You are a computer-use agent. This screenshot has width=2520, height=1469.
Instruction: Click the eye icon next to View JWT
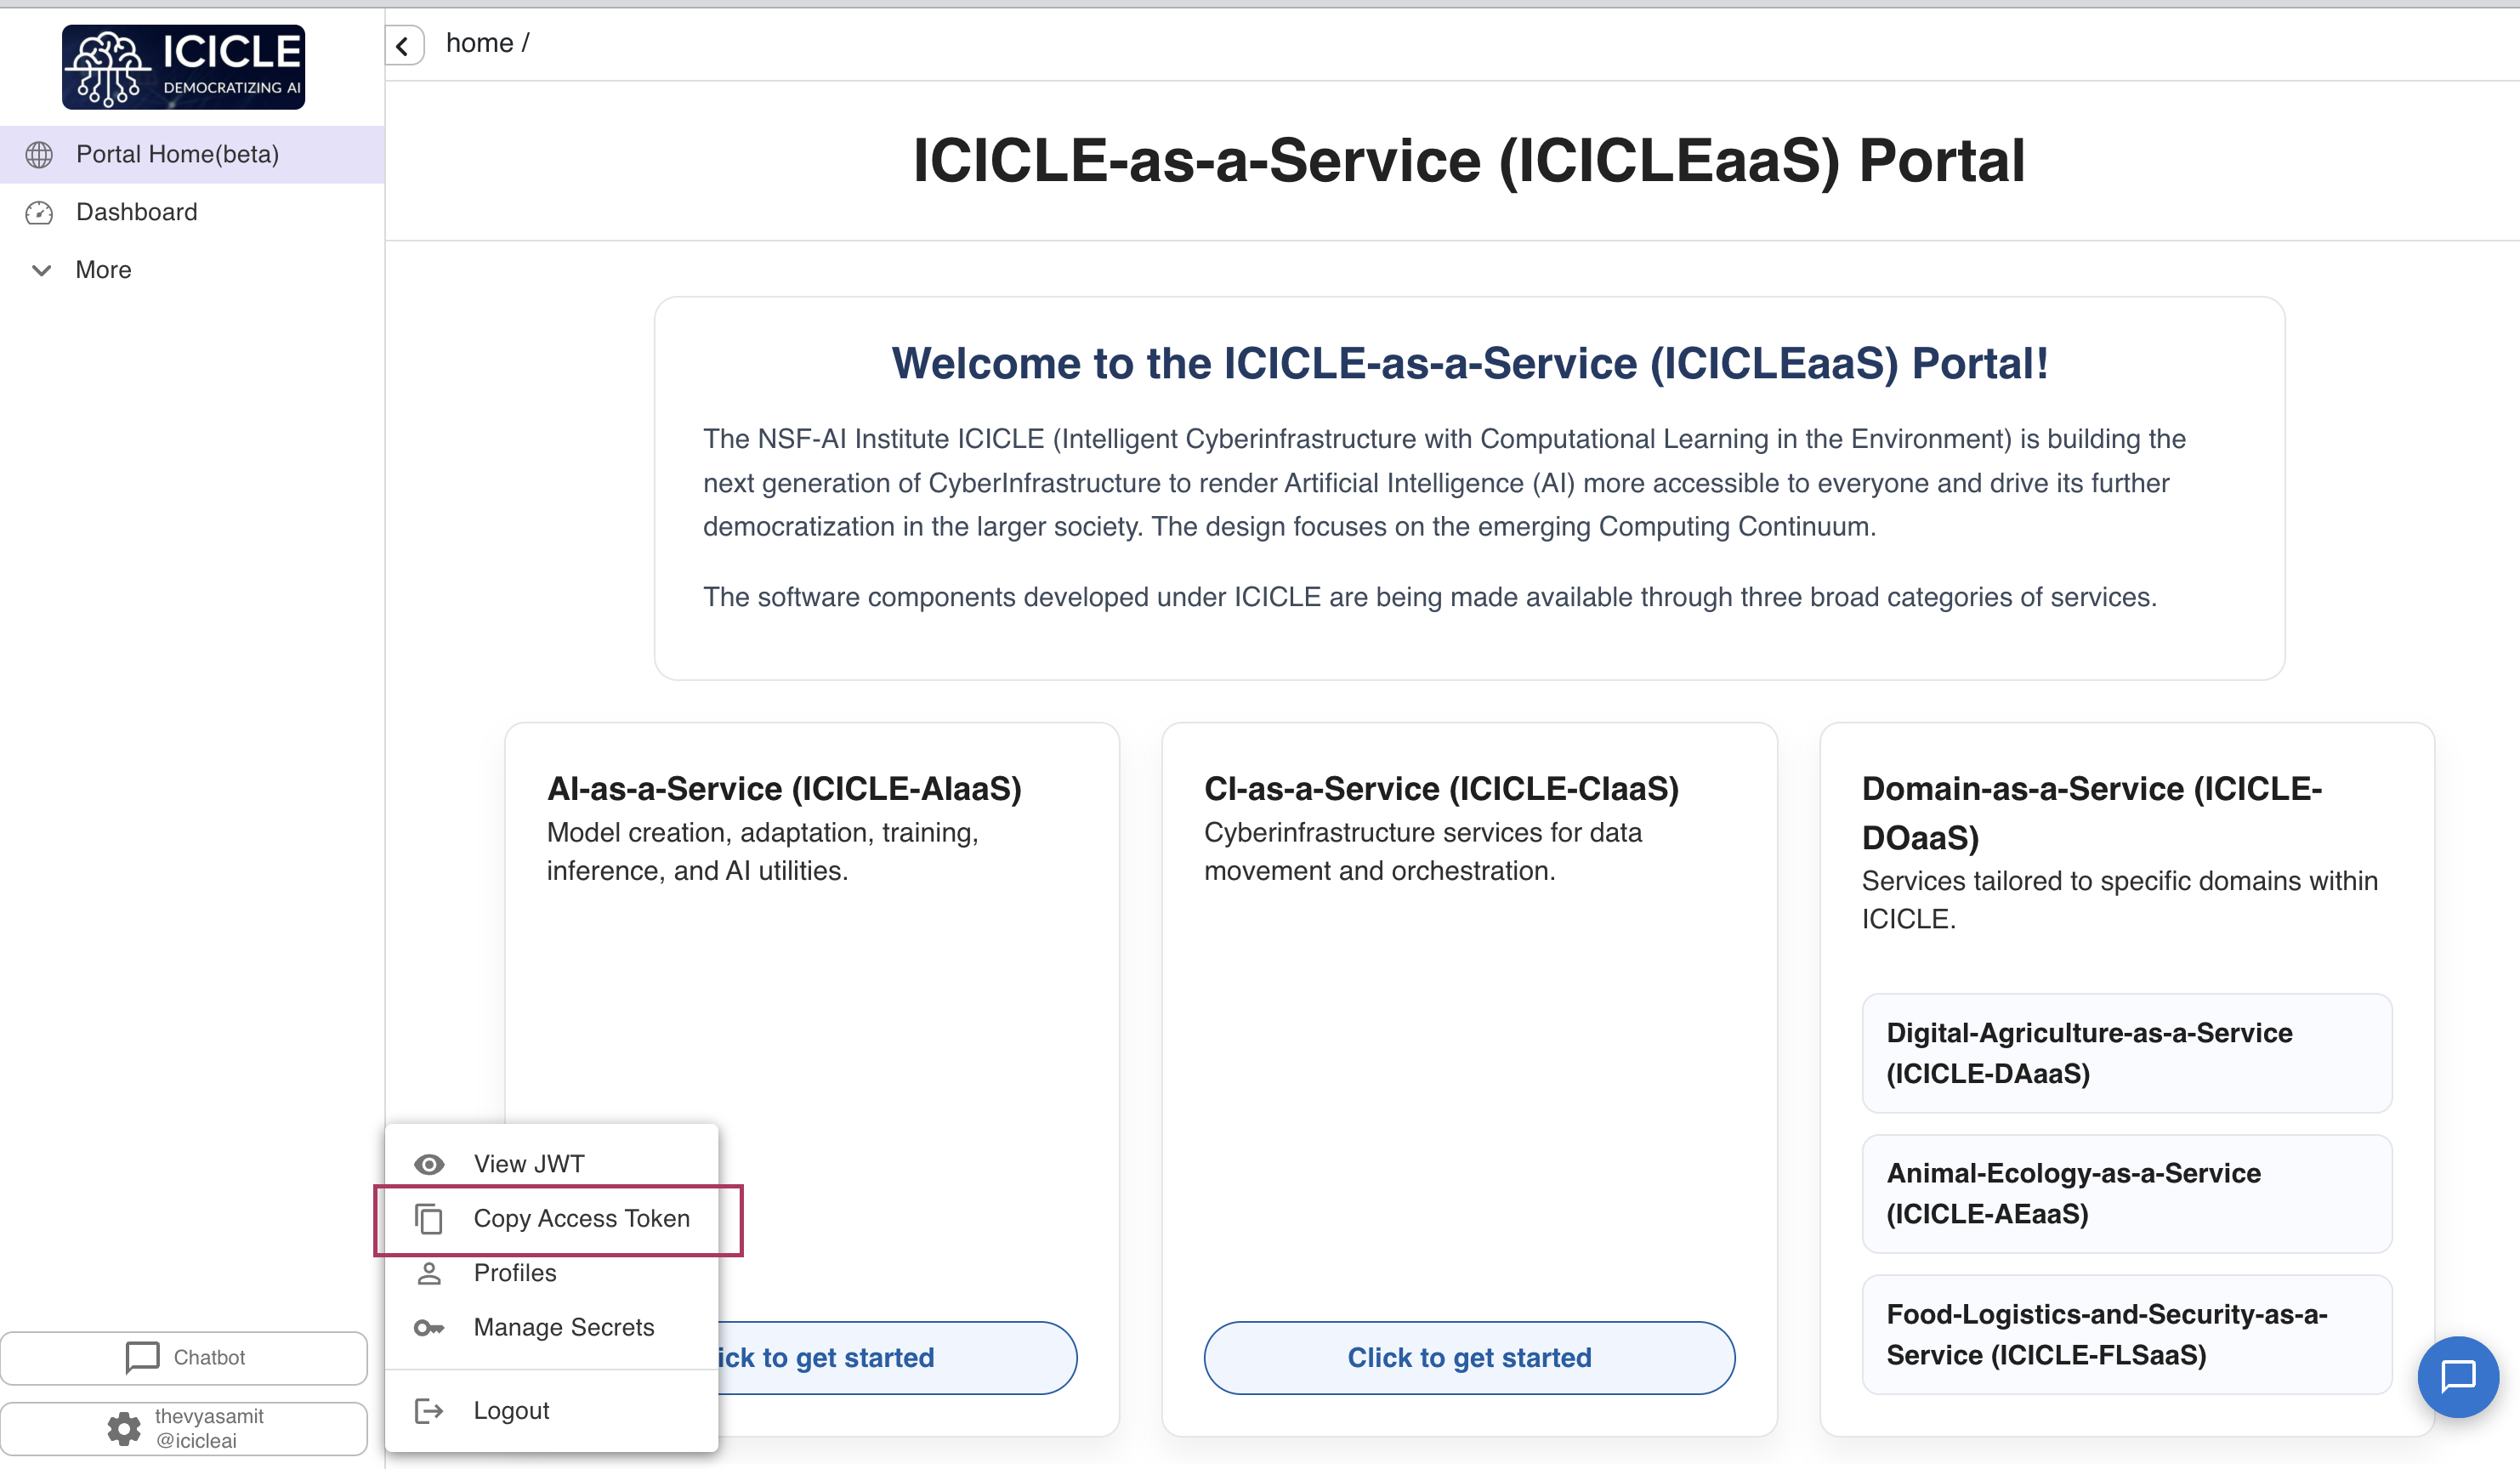[429, 1164]
